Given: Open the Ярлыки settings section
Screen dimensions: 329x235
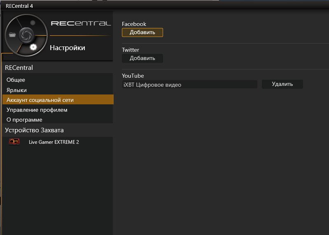Looking at the screenshot, I should (58, 90).
